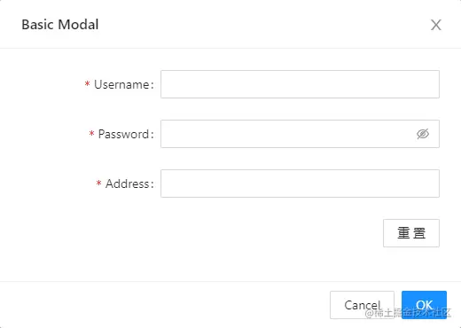Click the required asterisk beside Address

pyautogui.click(x=98, y=184)
